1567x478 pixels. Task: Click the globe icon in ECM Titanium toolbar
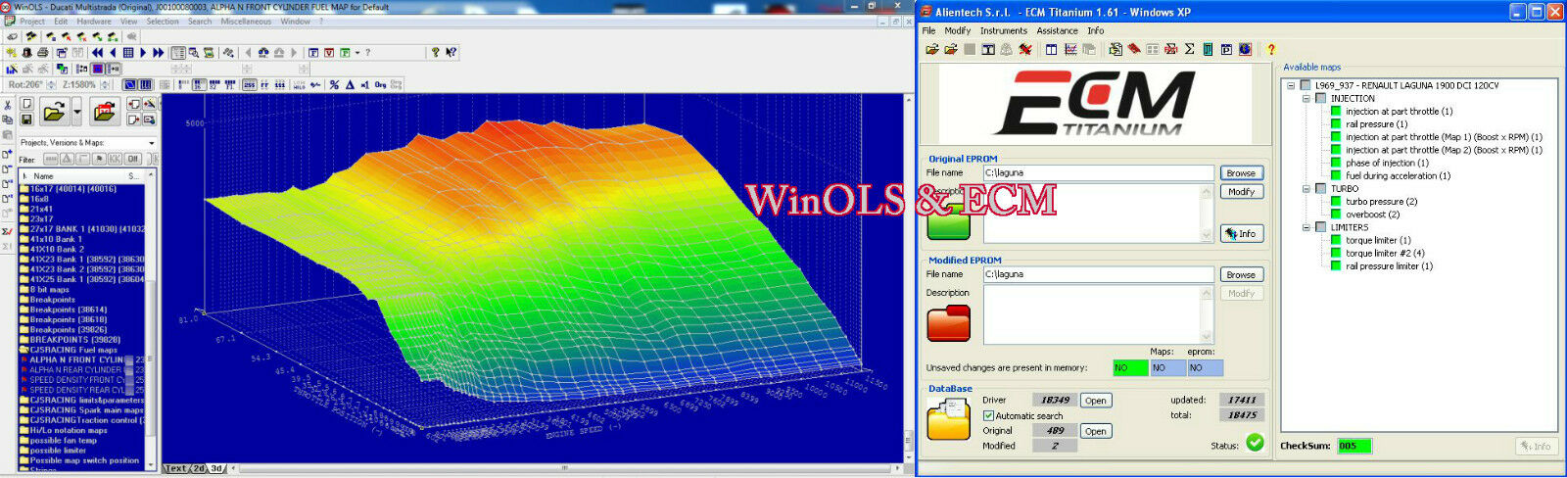[1245, 49]
